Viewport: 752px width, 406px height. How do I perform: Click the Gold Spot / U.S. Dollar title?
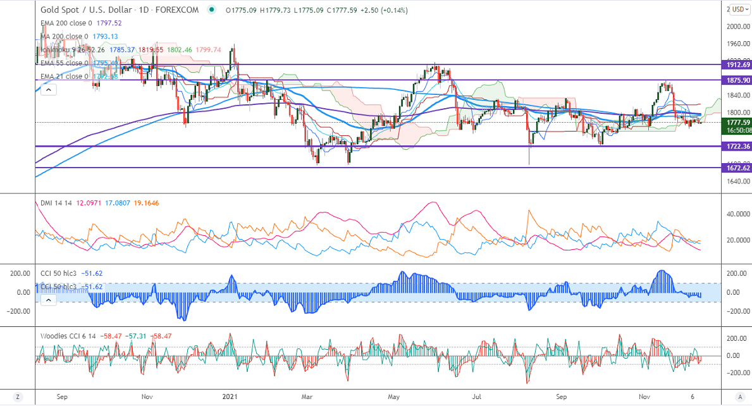point(85,10)
